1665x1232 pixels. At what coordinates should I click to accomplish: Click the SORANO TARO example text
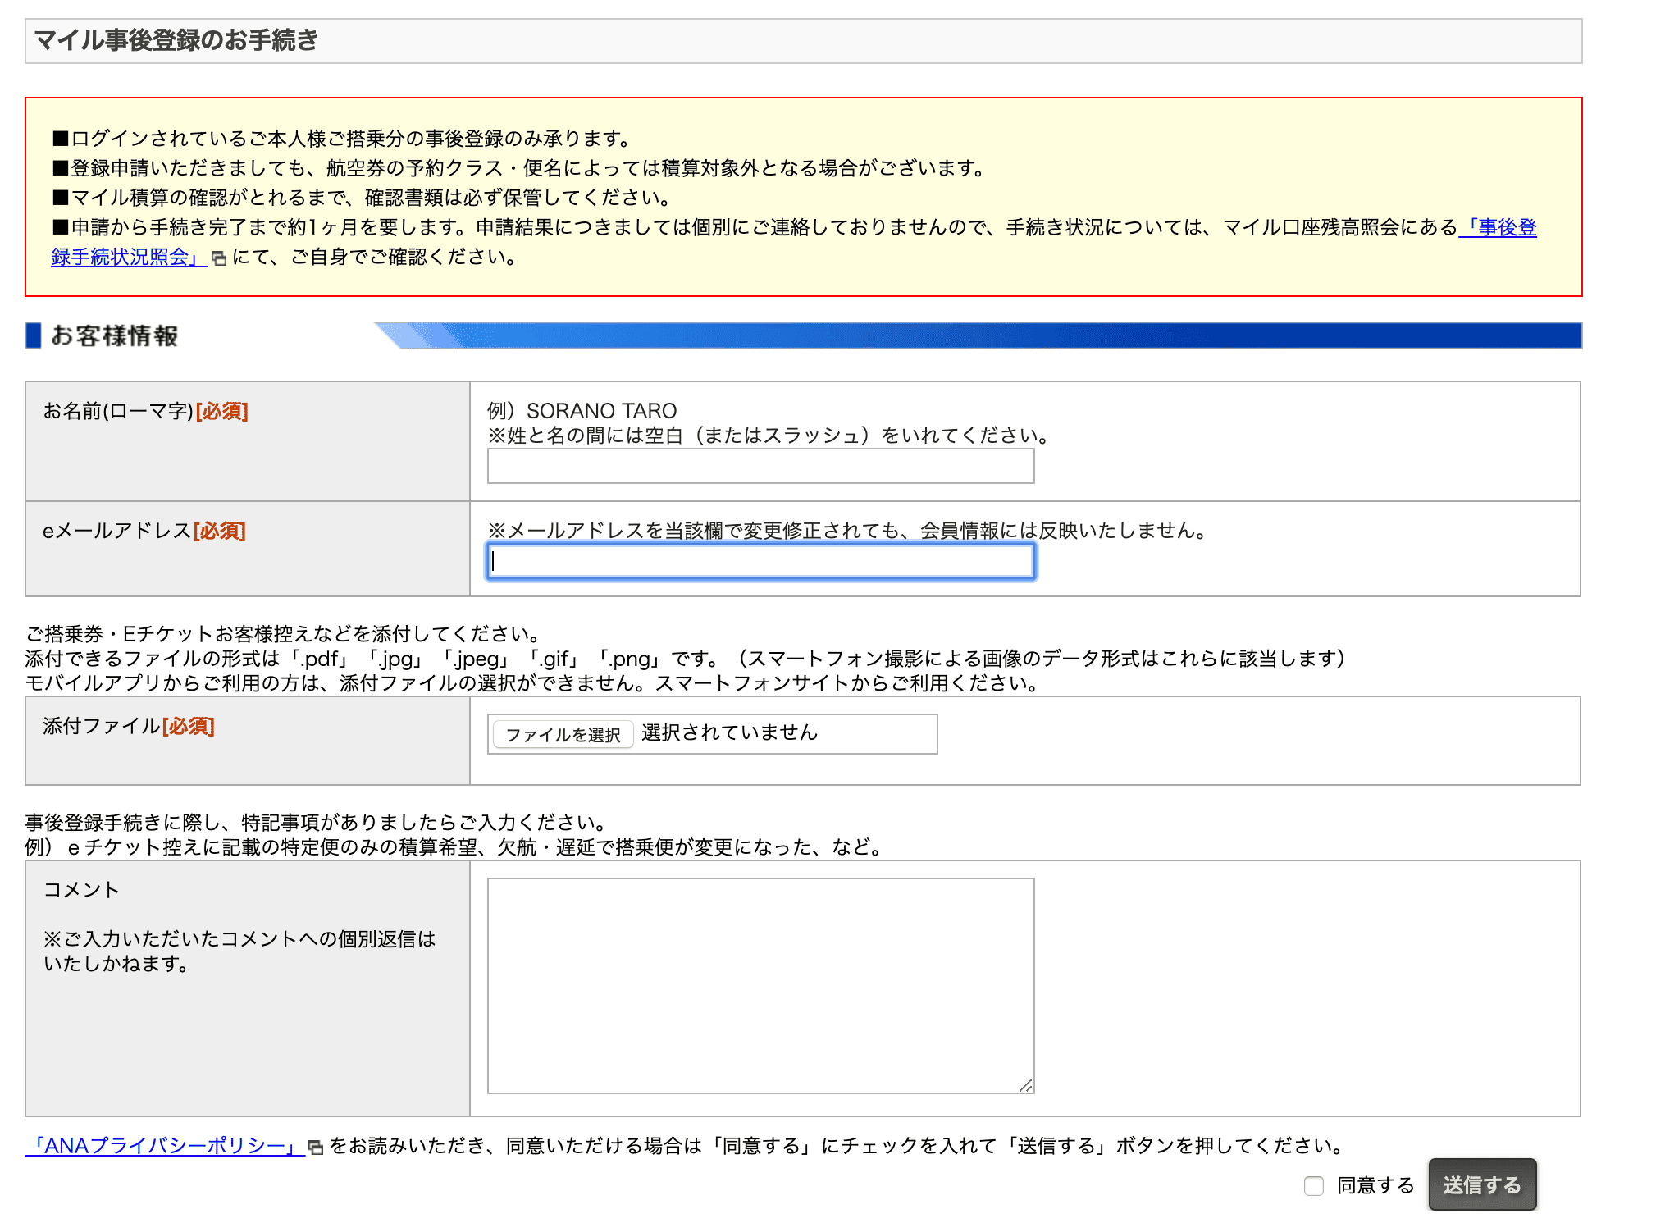(601, 411)
